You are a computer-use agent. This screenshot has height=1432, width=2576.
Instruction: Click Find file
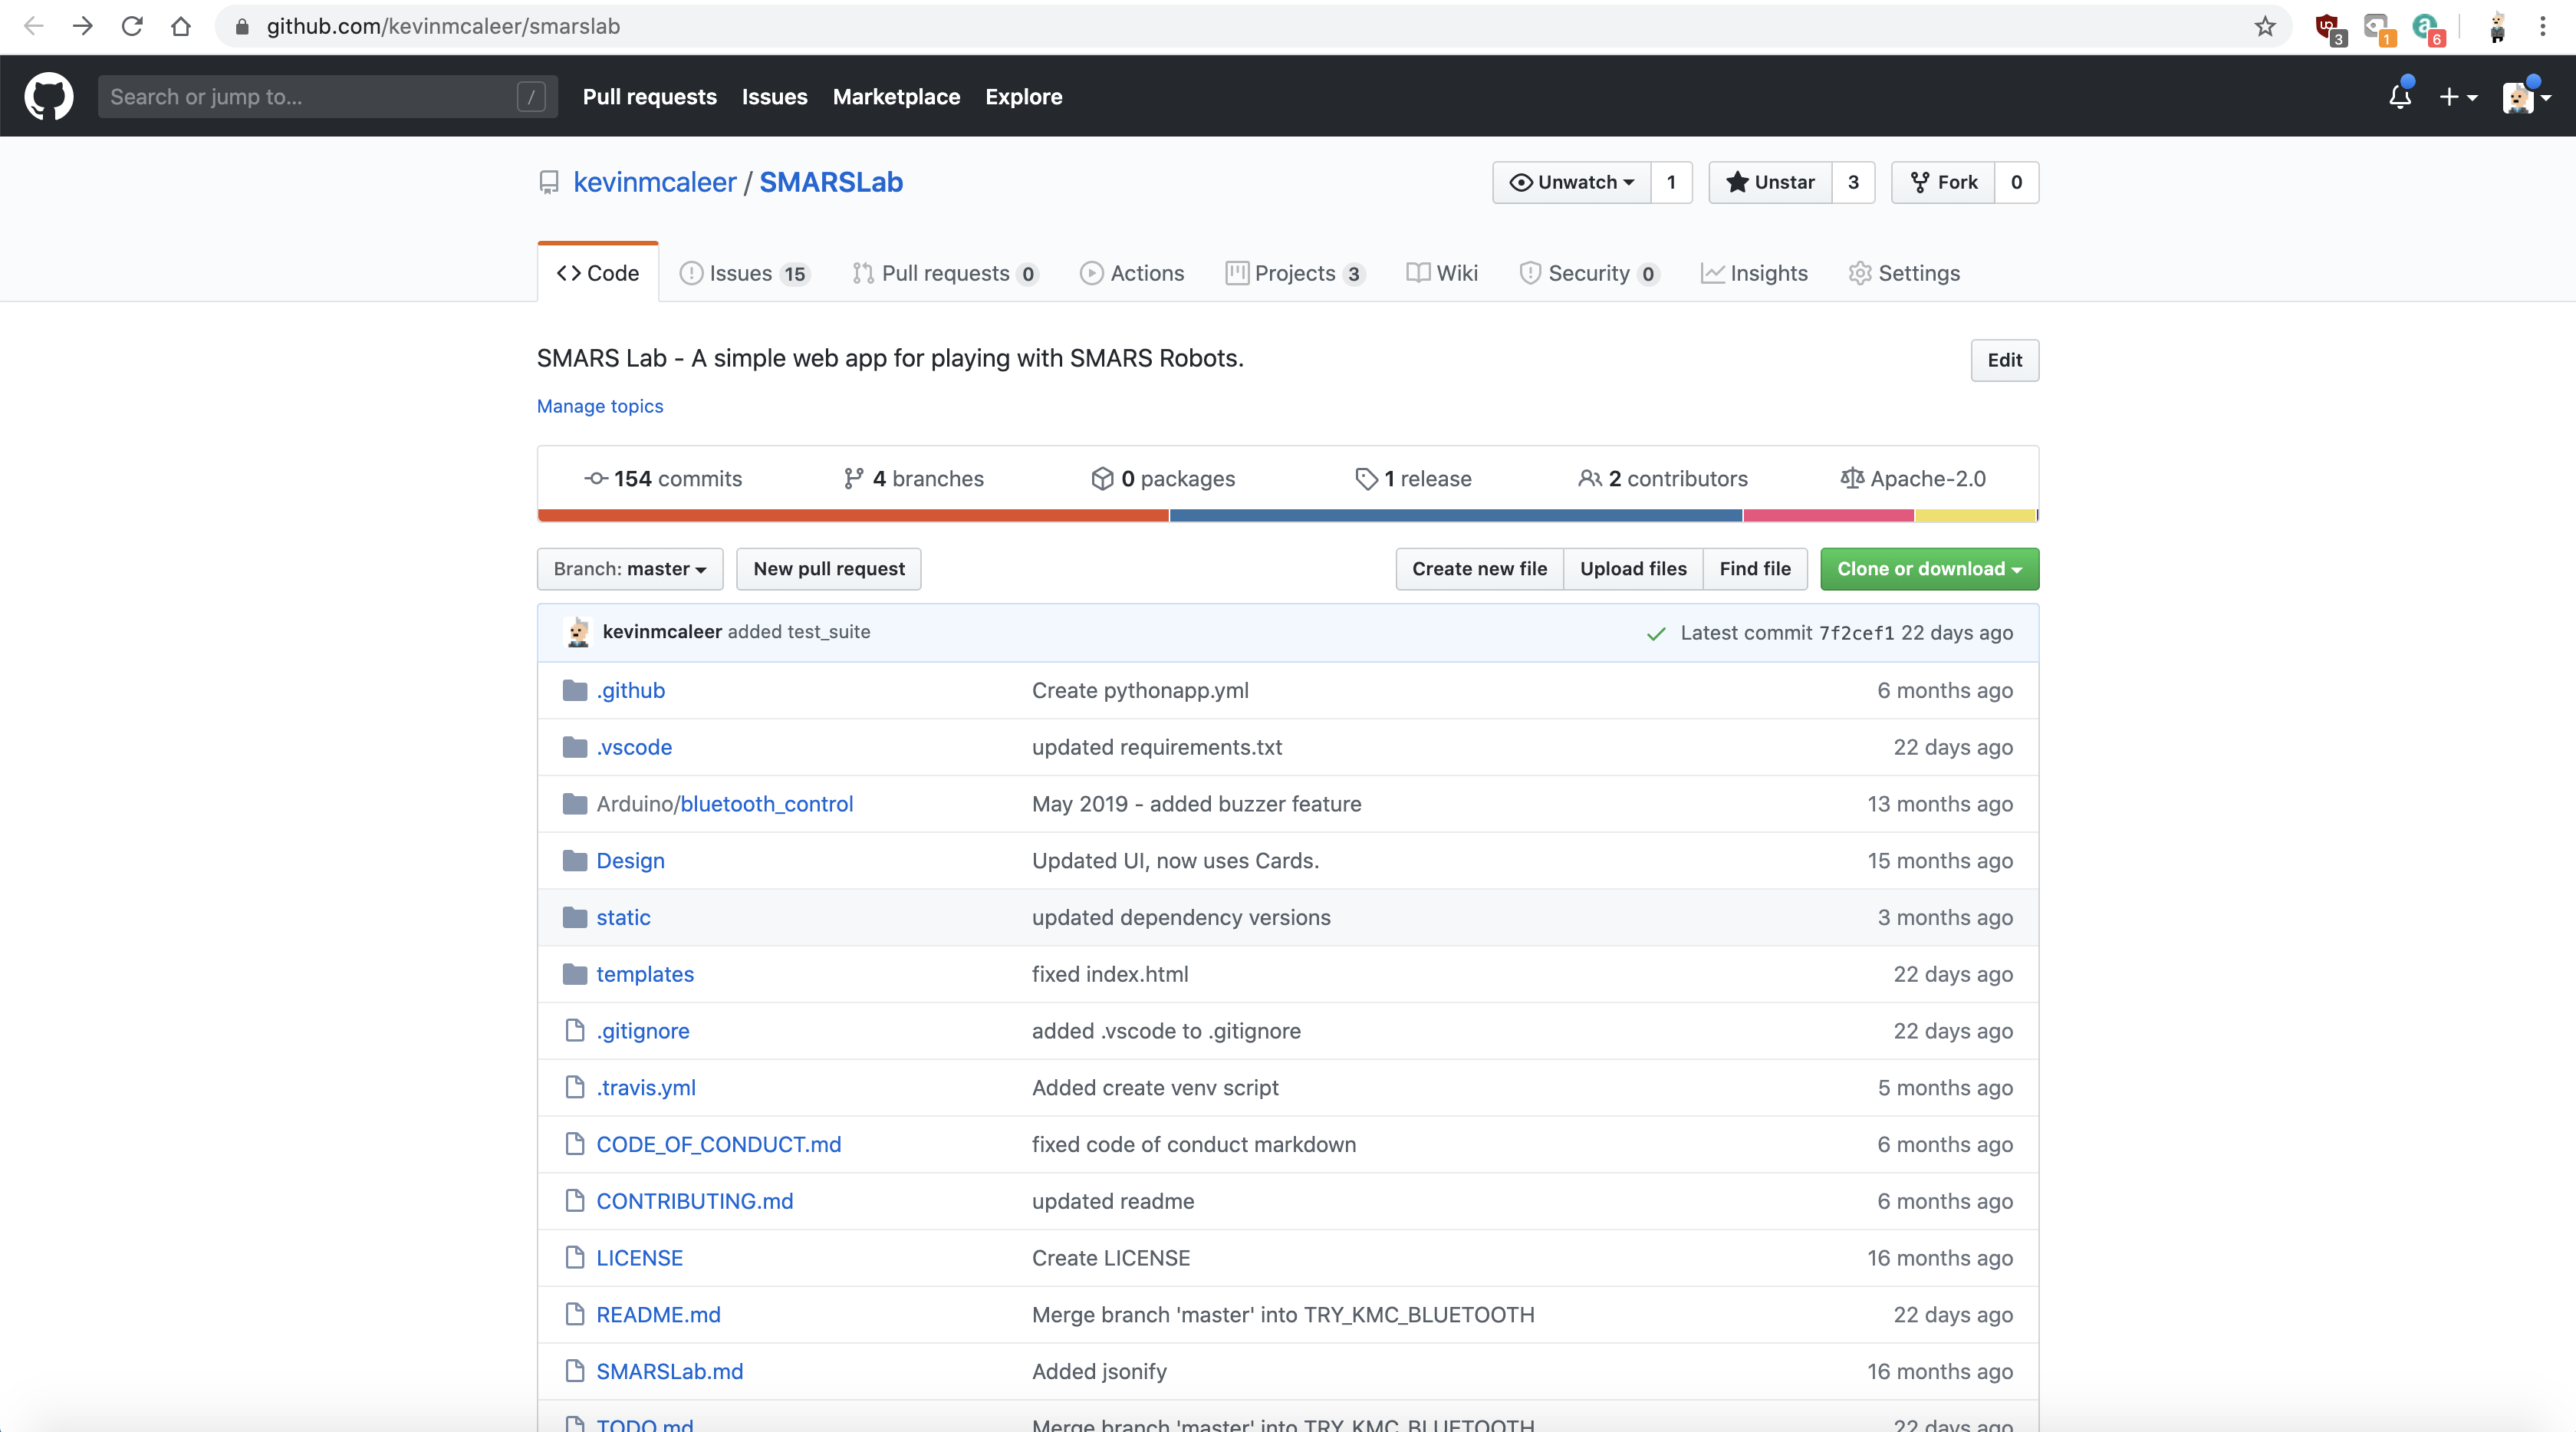tap(1755, 569)
